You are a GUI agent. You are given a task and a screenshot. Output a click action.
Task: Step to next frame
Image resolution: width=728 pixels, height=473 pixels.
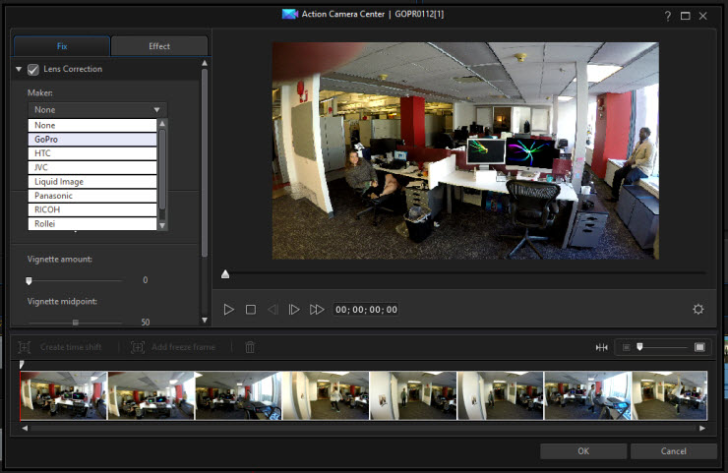[294, 310]
